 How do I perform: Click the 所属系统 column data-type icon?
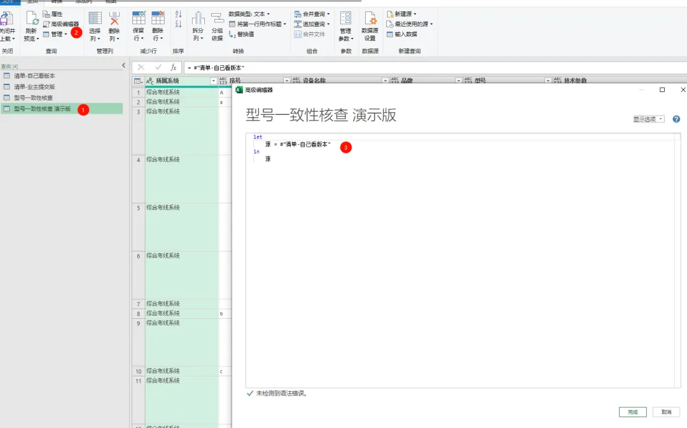(x=150, y=81)
